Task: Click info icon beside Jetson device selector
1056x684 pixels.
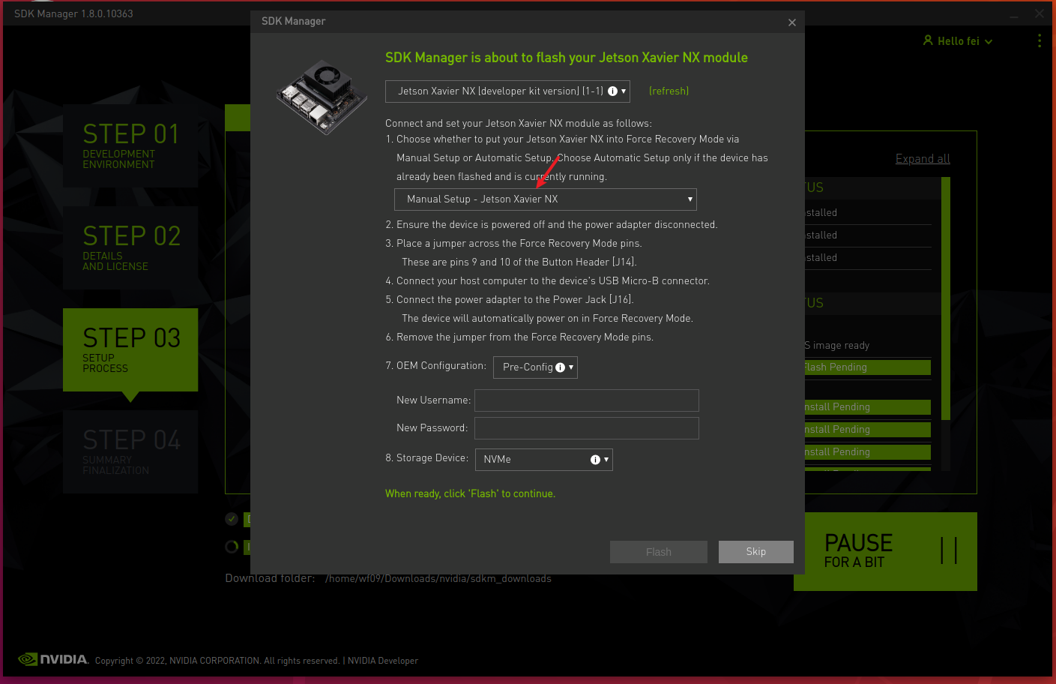Action: [612, 91]
